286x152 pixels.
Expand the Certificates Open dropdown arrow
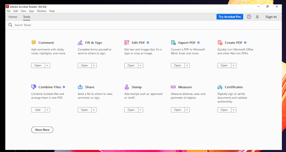(234, 110)
